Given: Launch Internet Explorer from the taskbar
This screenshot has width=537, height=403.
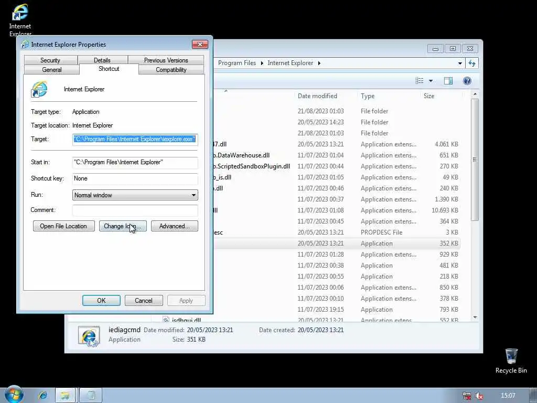Looking at the screenshot, I should pyautogui.click(x=43, y=395).
